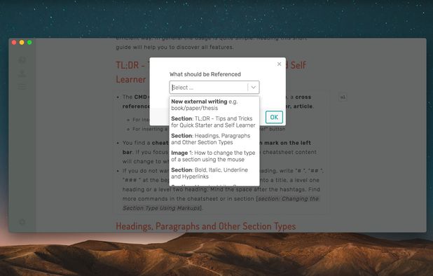Open the cheatsheet icon in the left bar
Viewport: 433px width, 276px height.
pos(22,60)
